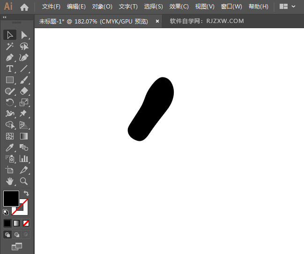Select the Direct Selection tool
The image size is (304, 254).
(24, 35)
